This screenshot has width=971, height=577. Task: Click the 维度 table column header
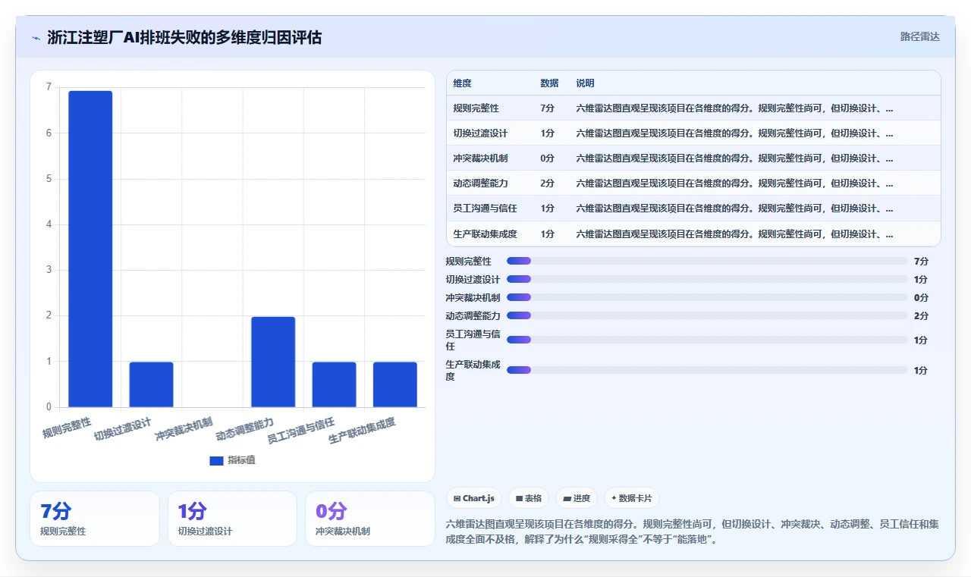[x=462, y=83]
